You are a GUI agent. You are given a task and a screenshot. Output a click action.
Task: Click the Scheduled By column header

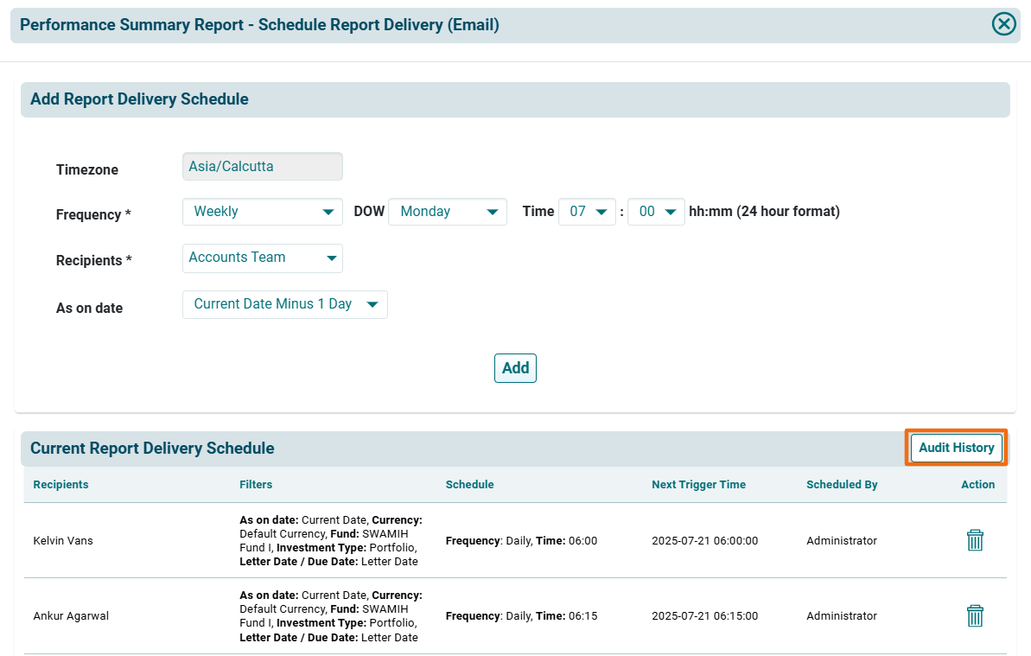[x=842, y=485]
